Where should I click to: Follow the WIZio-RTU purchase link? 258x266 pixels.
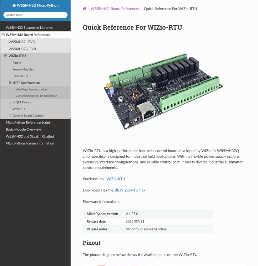click(x=116, y=179)
